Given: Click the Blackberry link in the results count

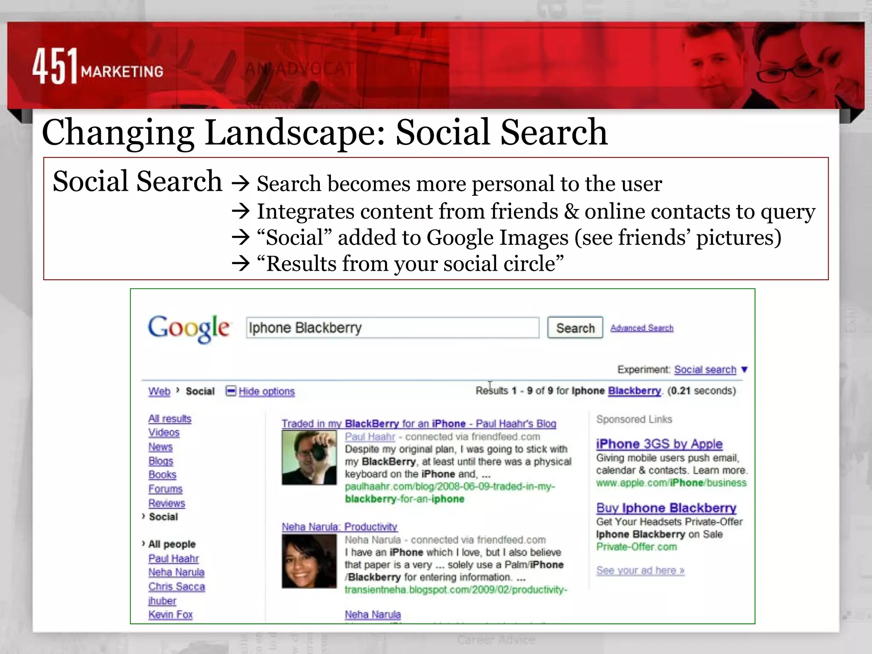Looking at the screenshot, I should click(x=634, y=390).
